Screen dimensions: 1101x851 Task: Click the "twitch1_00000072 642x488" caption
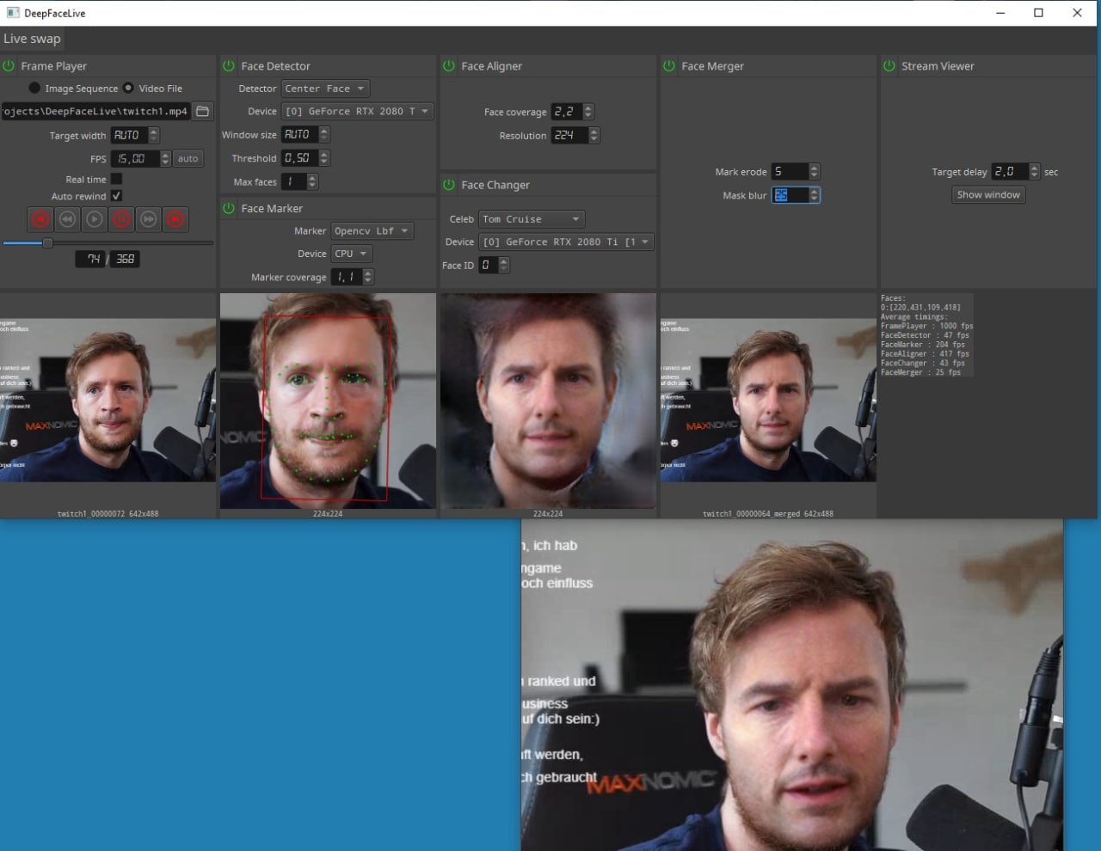[x=108, y=514]
